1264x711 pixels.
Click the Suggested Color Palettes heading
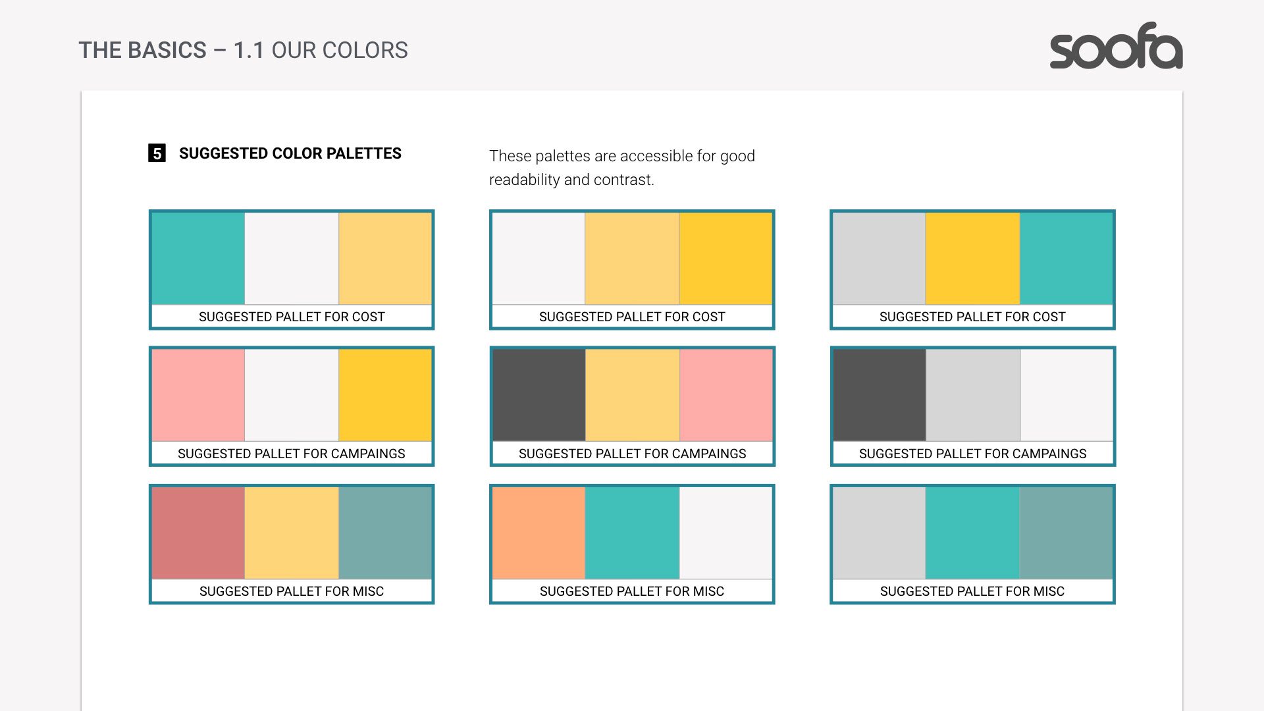(290, 153)
